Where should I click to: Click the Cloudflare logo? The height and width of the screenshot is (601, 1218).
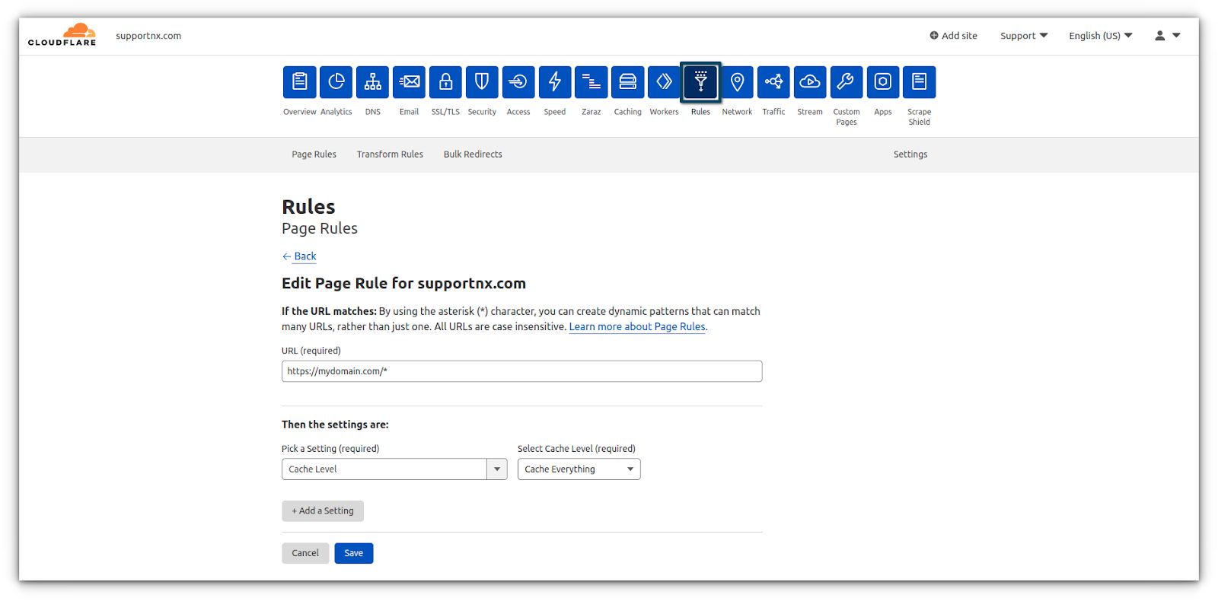62,35
